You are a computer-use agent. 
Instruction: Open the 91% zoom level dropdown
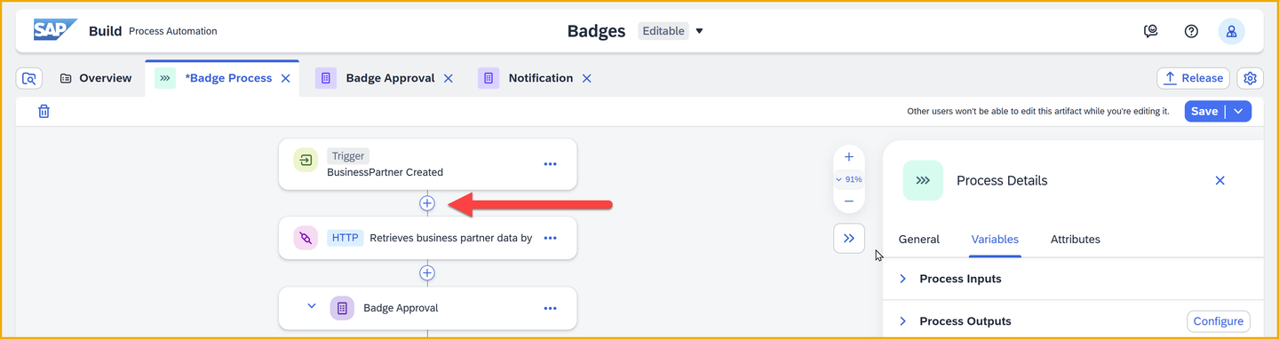click(x=849, y=179)
